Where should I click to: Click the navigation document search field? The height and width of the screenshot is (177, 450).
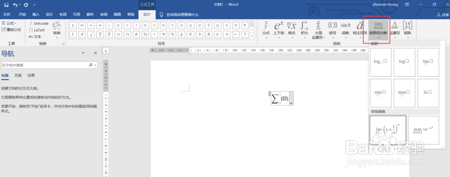[49, 65]
